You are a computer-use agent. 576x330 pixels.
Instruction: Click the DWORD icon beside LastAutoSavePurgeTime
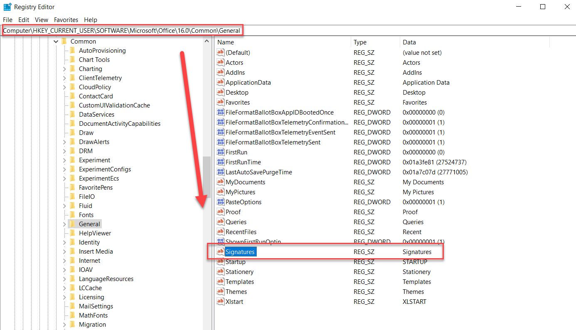point(221,172)
